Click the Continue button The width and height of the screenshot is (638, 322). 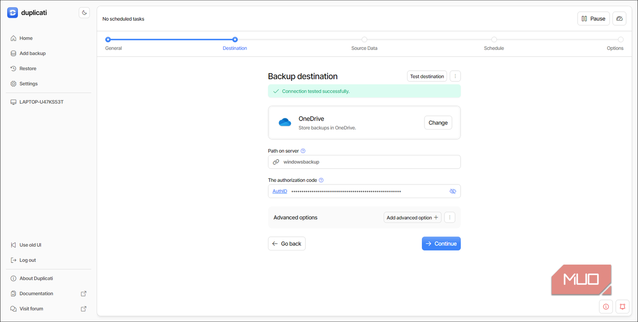(x=441, y=244)
